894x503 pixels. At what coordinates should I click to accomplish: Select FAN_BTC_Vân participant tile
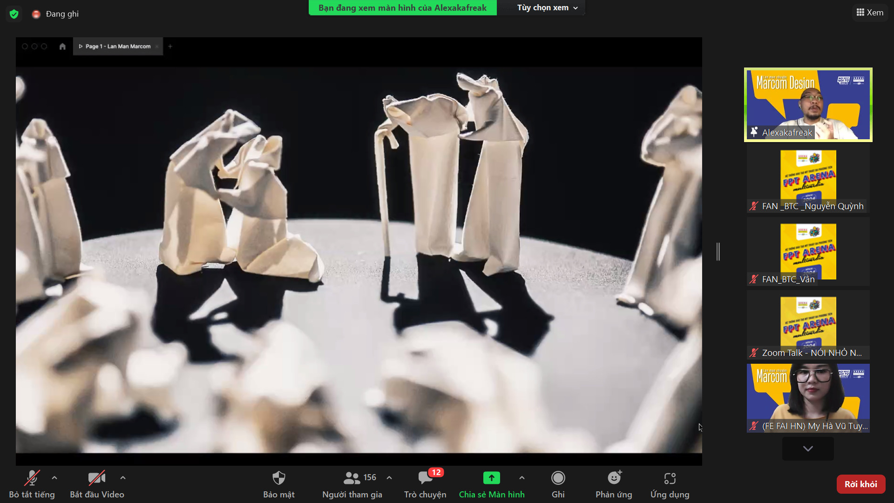(x=808, y=251)
